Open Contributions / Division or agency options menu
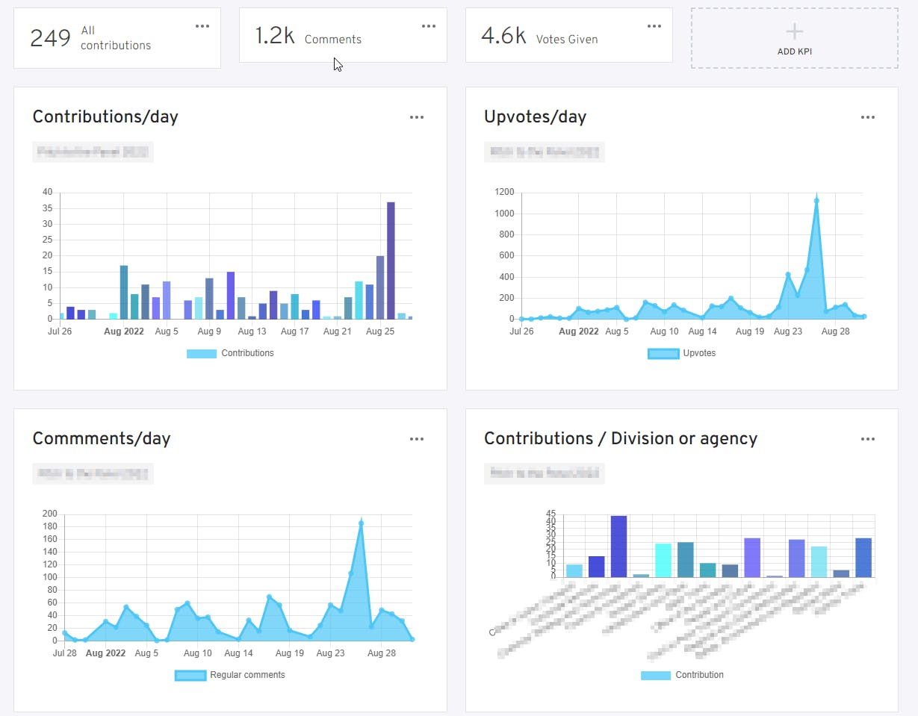This screenshot has width=918, height=716. coord(867,439)
